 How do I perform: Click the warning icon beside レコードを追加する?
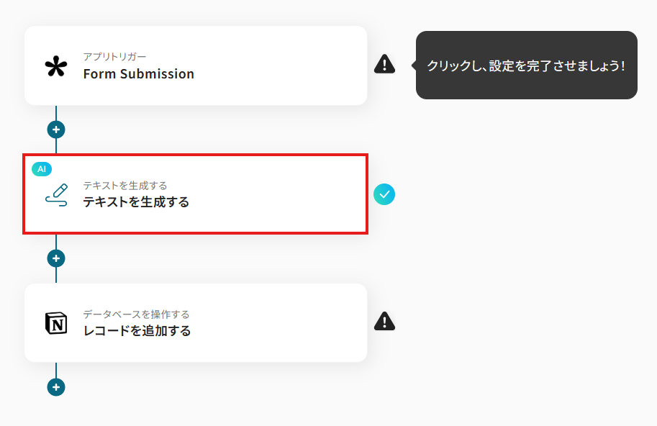click(384, 322)
